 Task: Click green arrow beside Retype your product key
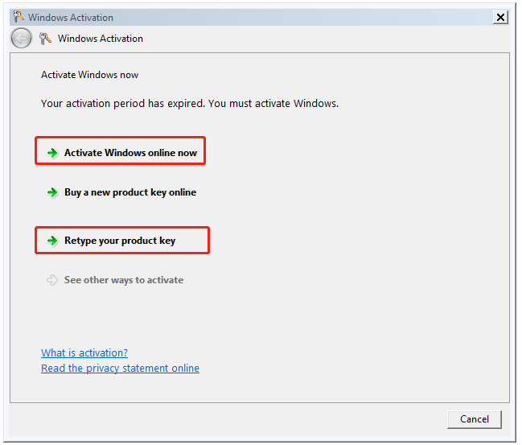pos(52,241)
